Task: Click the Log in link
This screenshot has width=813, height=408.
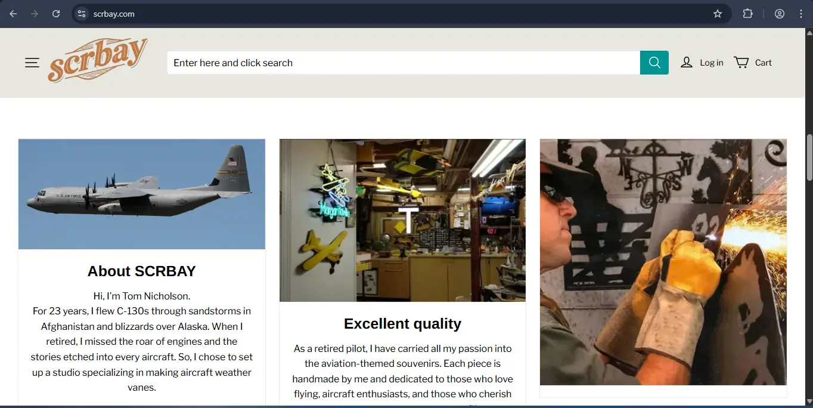Action: (702, 63)
